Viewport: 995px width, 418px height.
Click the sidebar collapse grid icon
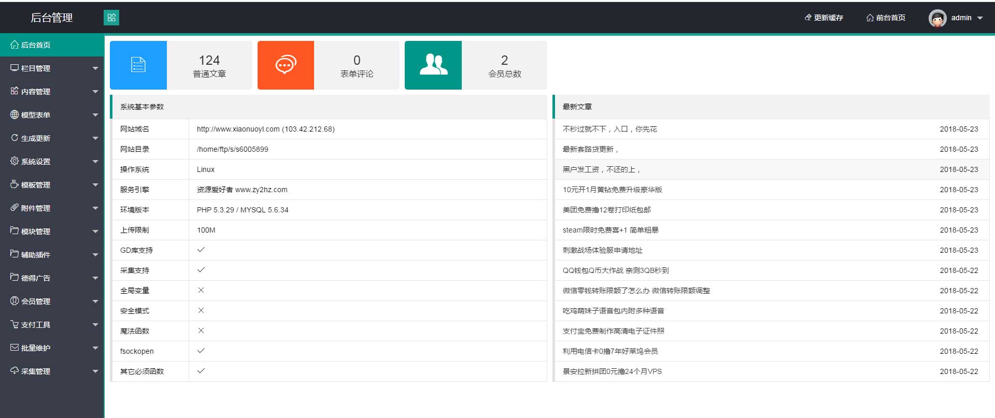click(x=111, y=18)
